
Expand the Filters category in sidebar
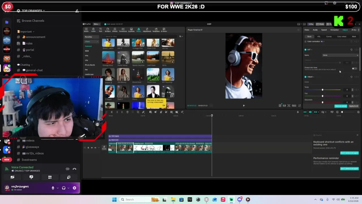(x=91, y=42)
